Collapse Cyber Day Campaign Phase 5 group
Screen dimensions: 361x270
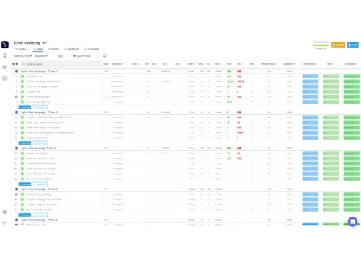coord(17,220)
